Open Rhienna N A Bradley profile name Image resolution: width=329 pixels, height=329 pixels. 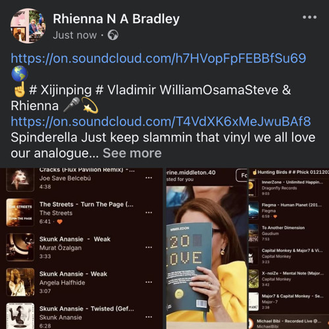click(x=116, y=19)
